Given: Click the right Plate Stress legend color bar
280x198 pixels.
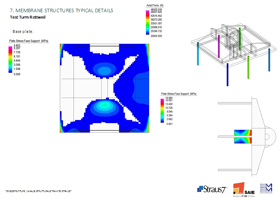Looking at the screenshot, I should pos(162,111).
